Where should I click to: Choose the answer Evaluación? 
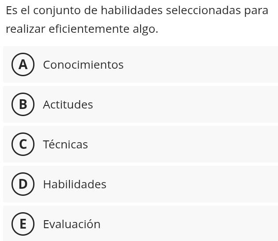(x=72, y=224)
